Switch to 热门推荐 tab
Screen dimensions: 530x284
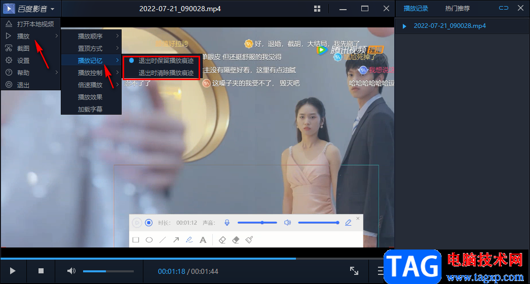[x=458, y=9]
